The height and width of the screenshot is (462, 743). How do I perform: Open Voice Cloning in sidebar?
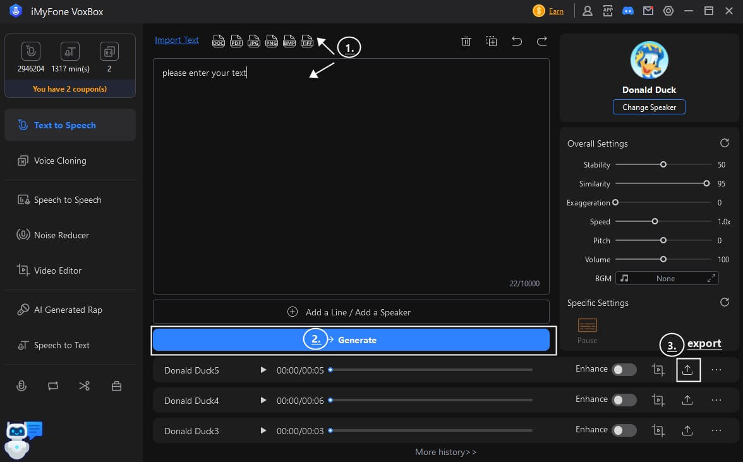point(60,161)
